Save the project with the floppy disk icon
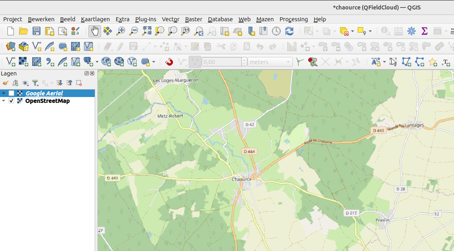This screenshot has height=251, width=454. point(37,31)
